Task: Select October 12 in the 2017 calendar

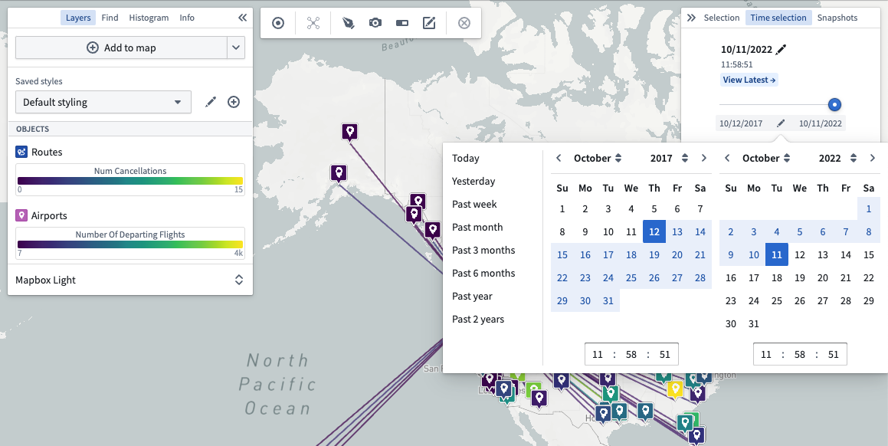Action: click(654, 231)
